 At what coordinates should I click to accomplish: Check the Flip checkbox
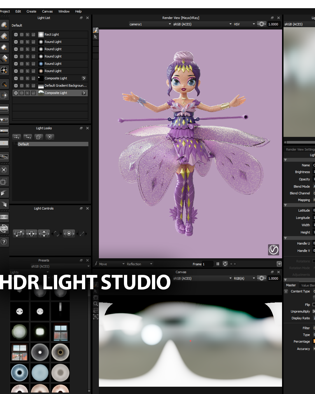click(x=314, y=305)
